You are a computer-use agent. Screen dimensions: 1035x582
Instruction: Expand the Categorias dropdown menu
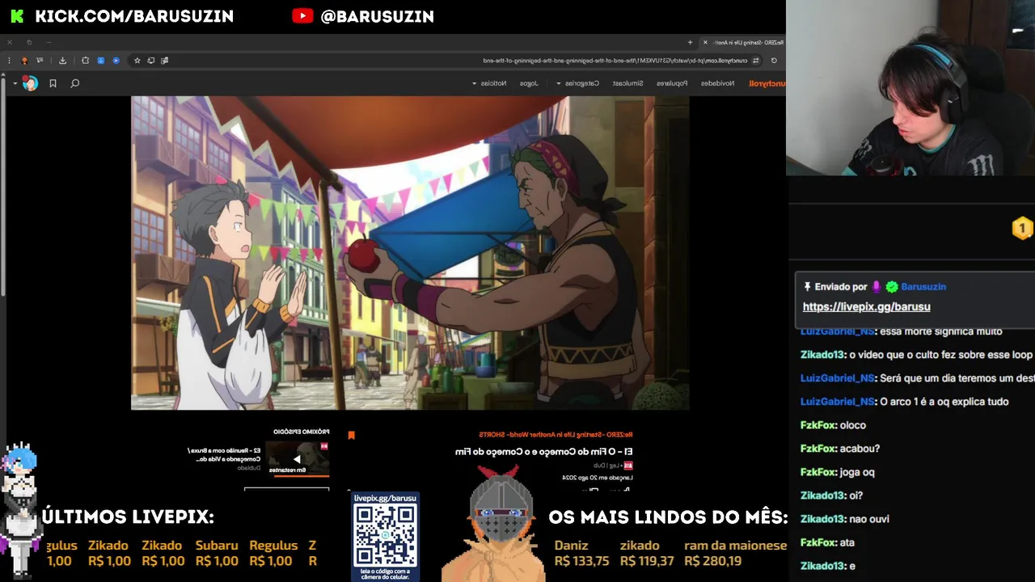577,83
